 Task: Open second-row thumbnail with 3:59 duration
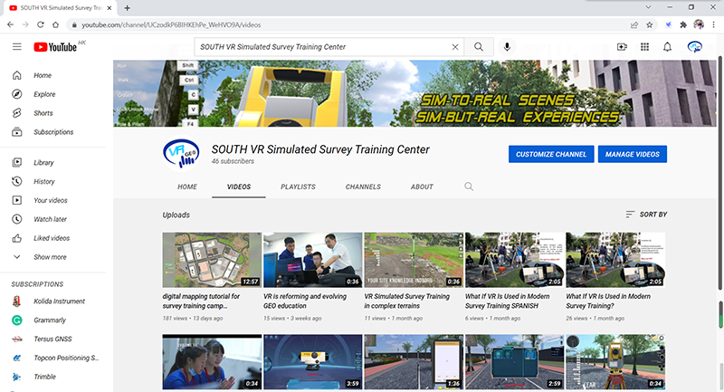tap(312, 362)
